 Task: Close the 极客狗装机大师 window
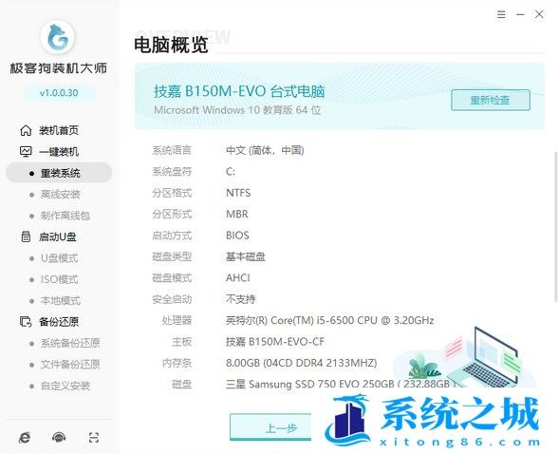coord(539,14)
